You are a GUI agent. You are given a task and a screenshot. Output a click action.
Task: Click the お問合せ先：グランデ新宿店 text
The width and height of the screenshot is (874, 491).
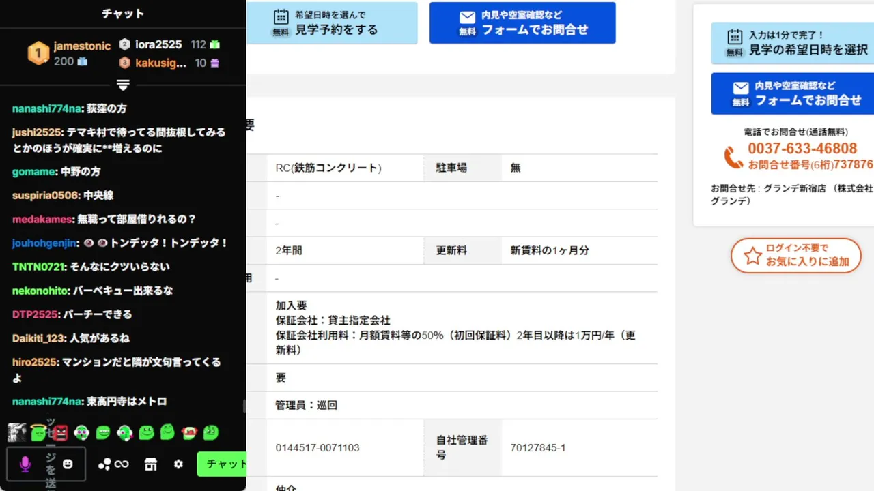(x=792, y=194)
